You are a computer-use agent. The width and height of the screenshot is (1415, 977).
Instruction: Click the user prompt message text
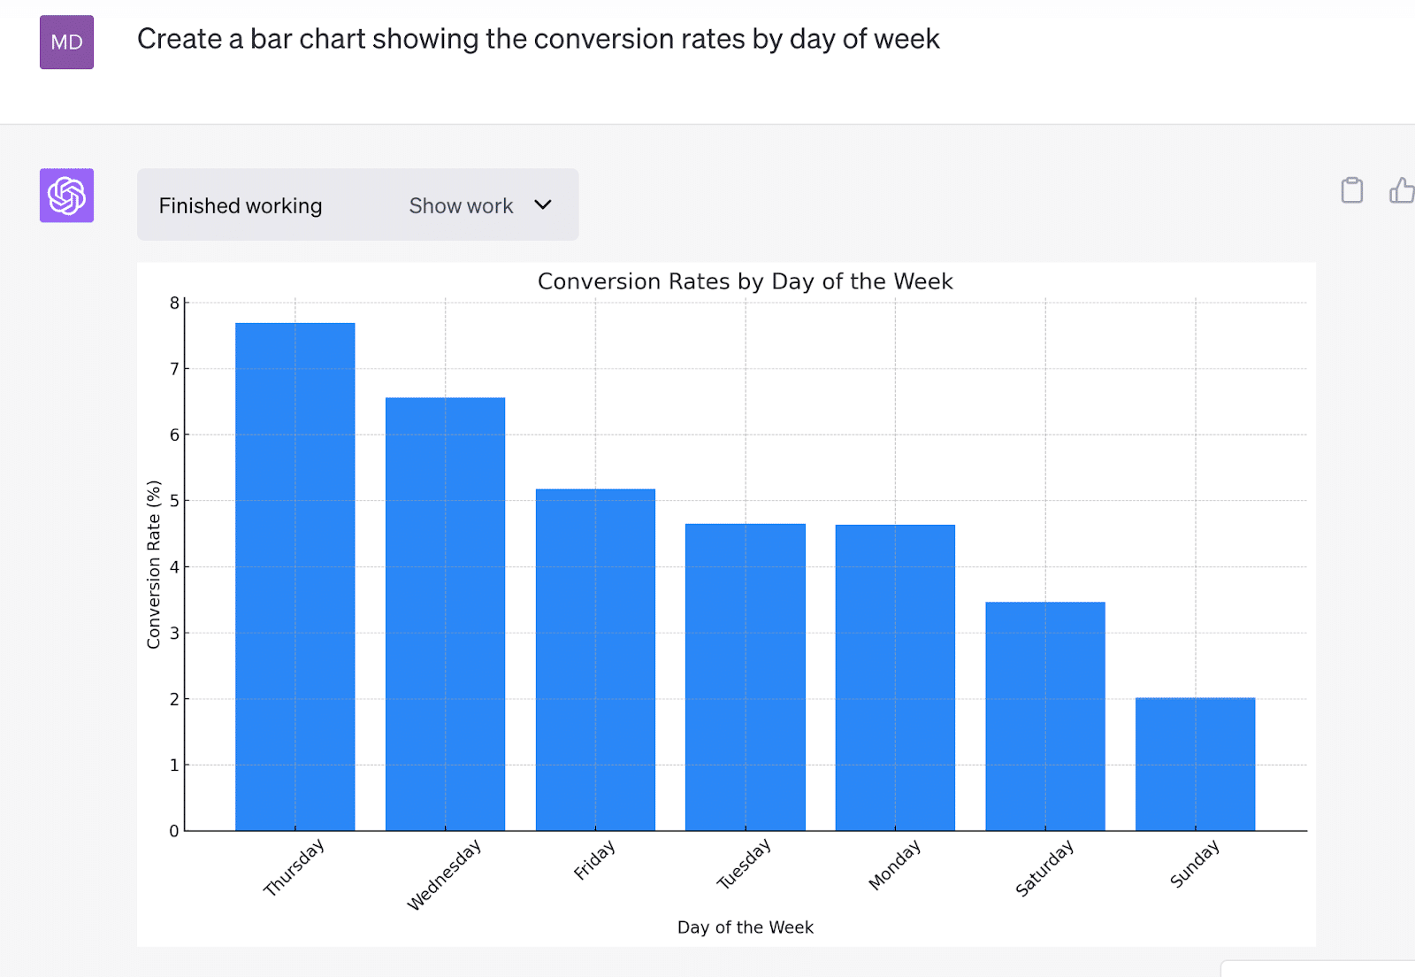pos(538,39)
